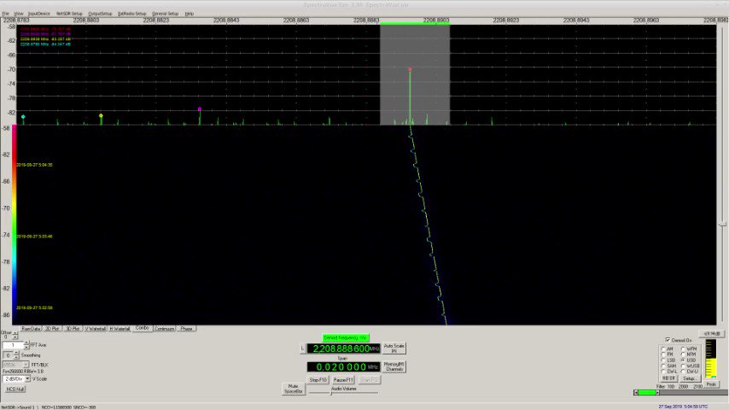Viewport: 729px width, 410px height.
Task: Open the ExtRadio Setup menu
Action: (x=131, y=14)
